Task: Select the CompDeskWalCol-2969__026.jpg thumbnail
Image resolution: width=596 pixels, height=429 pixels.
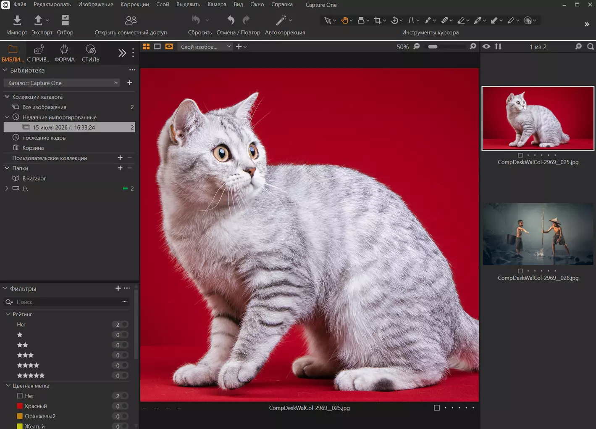Action: pos(538,234)
